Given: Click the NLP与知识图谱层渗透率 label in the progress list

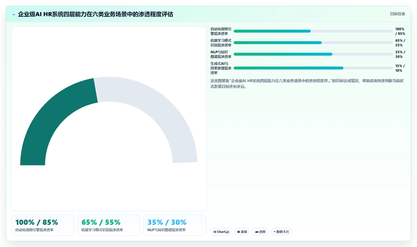Looking at the screenshot, I should click(x=221, y=54).
